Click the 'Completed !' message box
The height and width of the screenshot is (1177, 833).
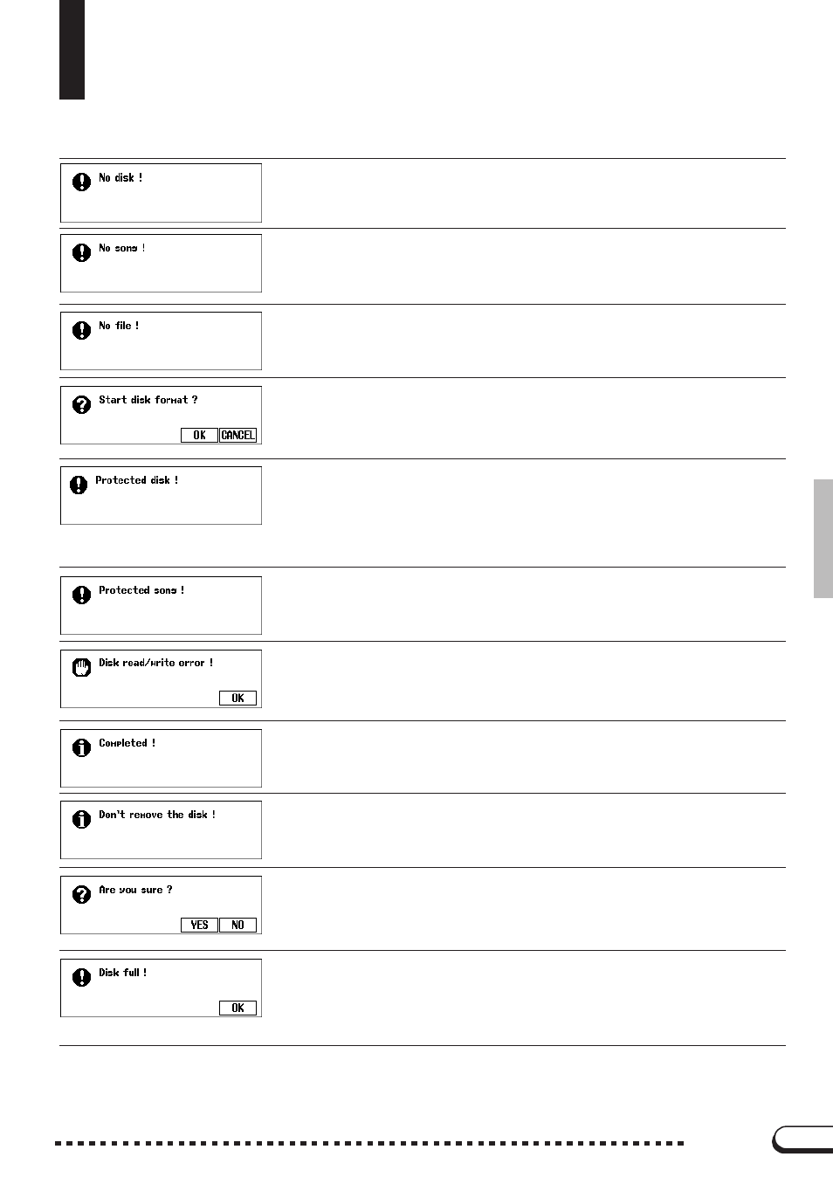pos(161,758)
